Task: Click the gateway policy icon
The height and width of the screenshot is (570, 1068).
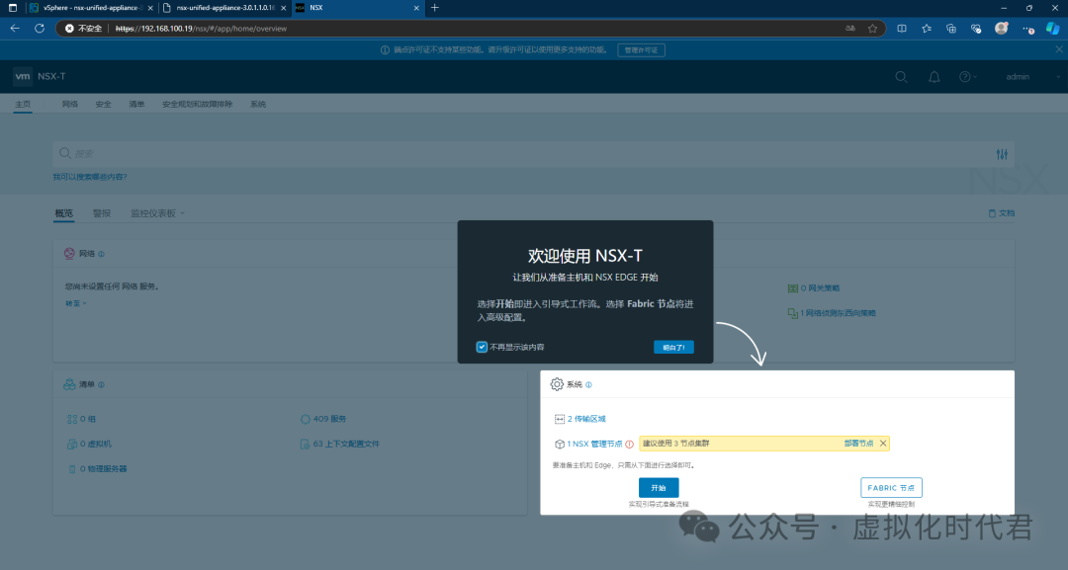Action: 793,288
